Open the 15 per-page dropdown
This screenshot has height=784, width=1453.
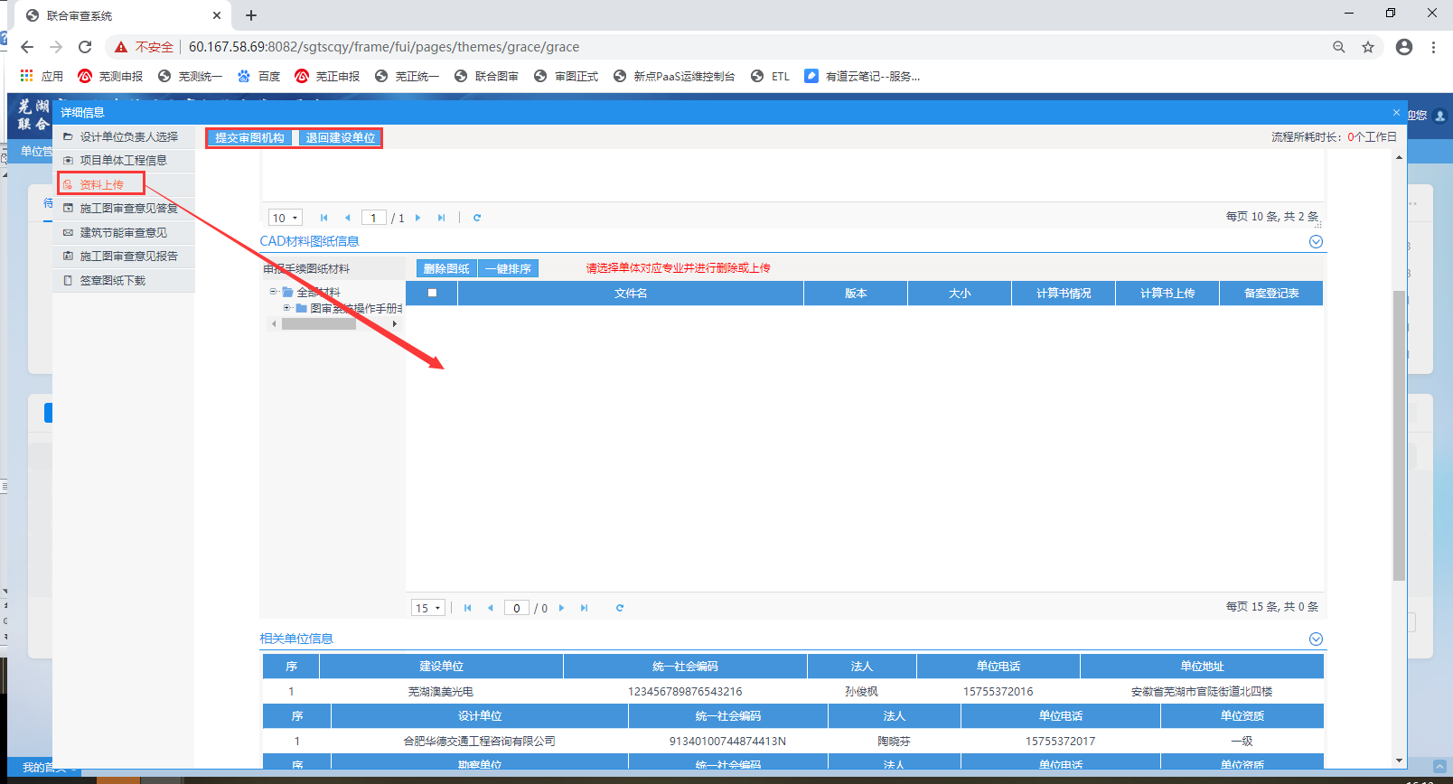click(428, 608)
